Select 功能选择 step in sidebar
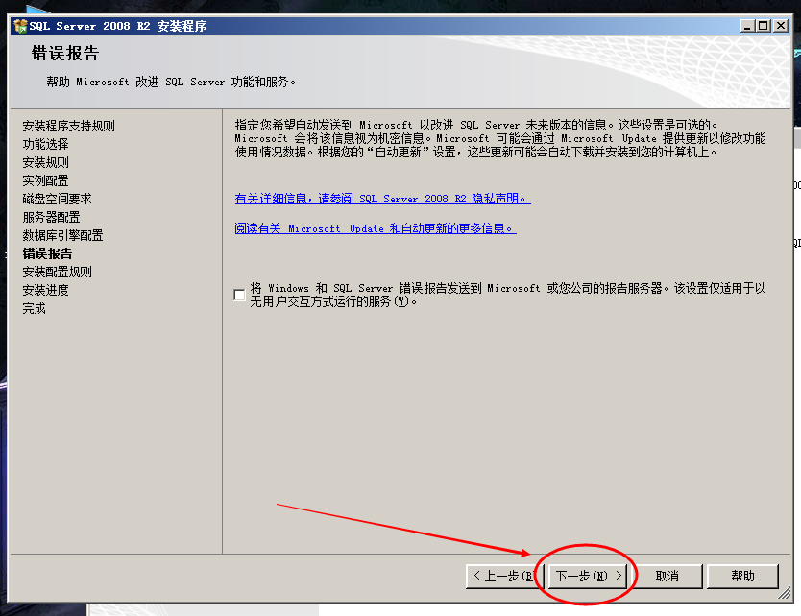 [45, 144]
